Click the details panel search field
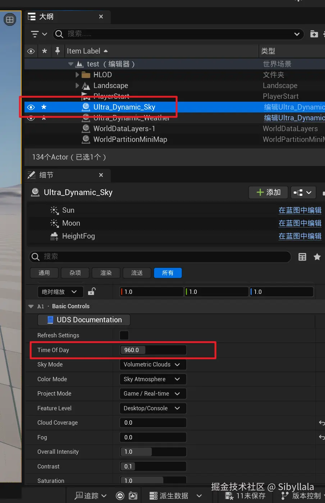325x503 pixels. [160, 257]
